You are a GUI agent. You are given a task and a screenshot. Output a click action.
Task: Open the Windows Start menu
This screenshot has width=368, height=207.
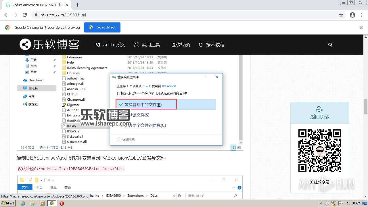[x=8, y=203]
